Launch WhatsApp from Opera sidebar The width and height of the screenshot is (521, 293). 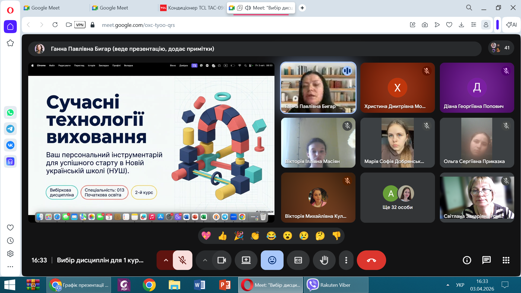click(10, 113)
